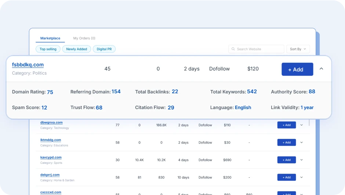Image resolution: width=345 pixels, height=195 pixels.
Task: Click the magnifier search icon
Action: [233, 49]
